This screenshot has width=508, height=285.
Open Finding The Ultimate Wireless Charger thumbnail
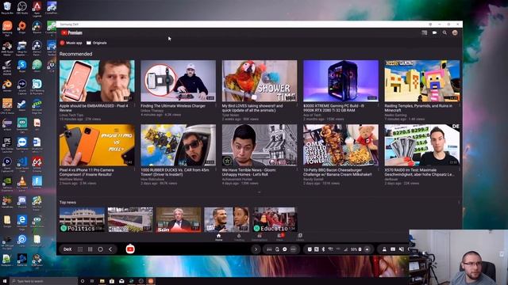coord(178,81)
